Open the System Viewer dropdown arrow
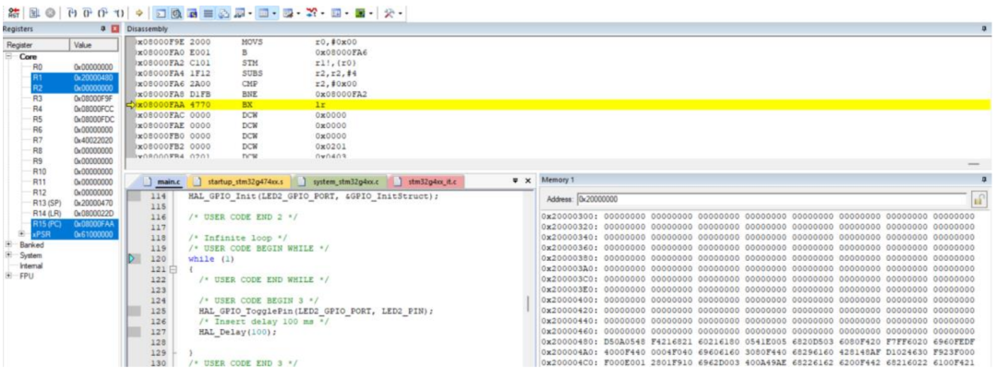The width and height of the screenshot is (997, 368). 371,12
